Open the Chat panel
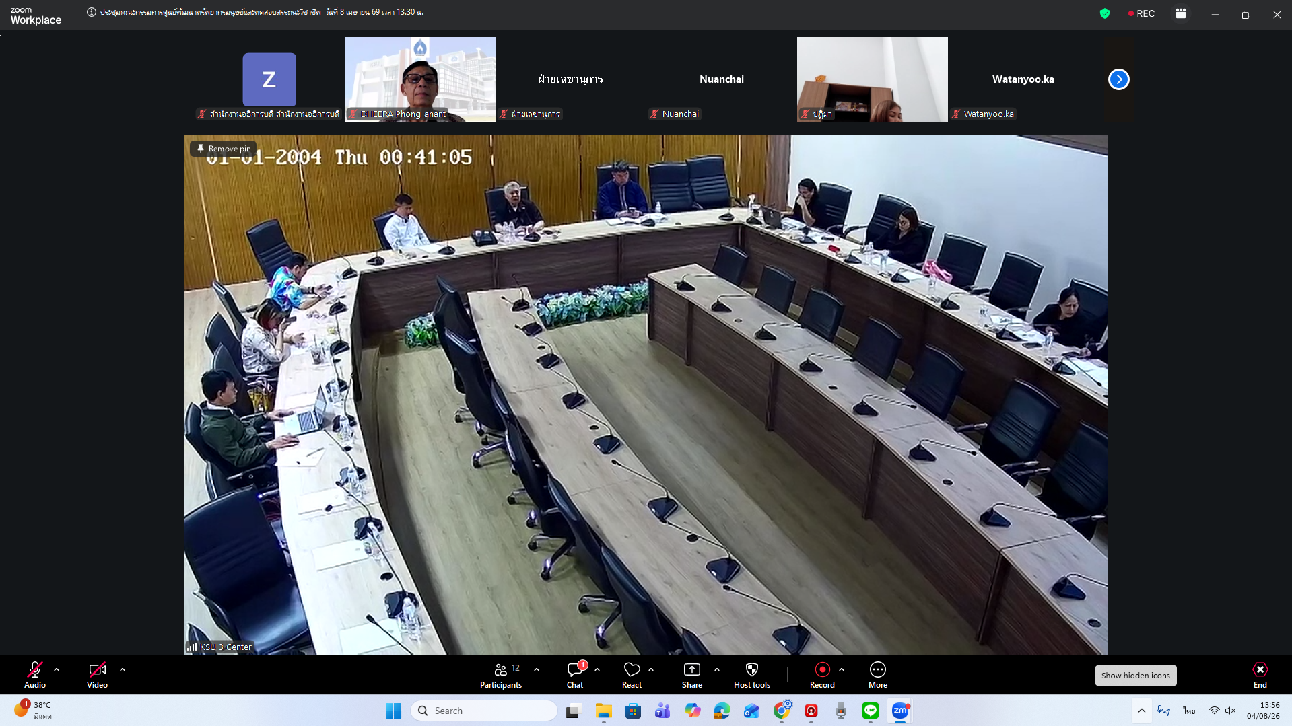 pos(575,675)
